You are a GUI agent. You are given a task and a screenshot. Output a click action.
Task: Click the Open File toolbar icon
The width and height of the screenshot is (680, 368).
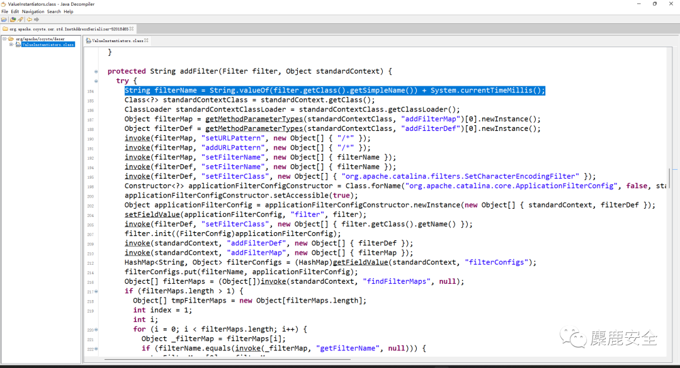click(x=4, y=20)
